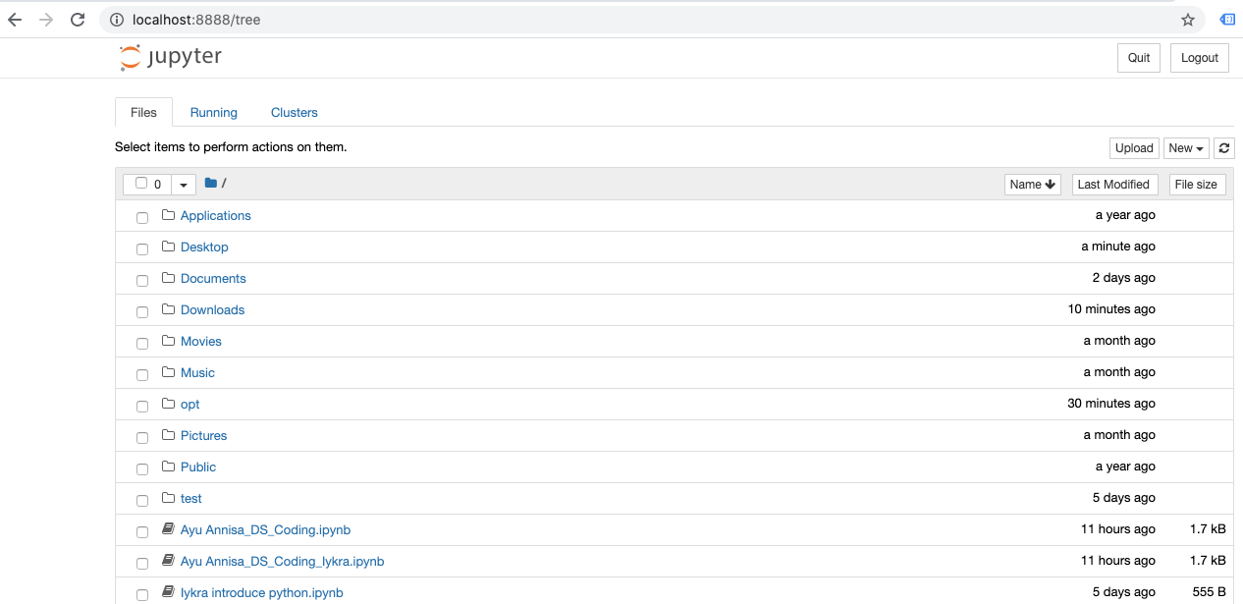The height and width of the screenshot is (604, 1243).
Task: Click the notebook icon beside Ayu Annisa_DS_Coding.ipynb
Action: pyautogui.click(x=168, y=528)
